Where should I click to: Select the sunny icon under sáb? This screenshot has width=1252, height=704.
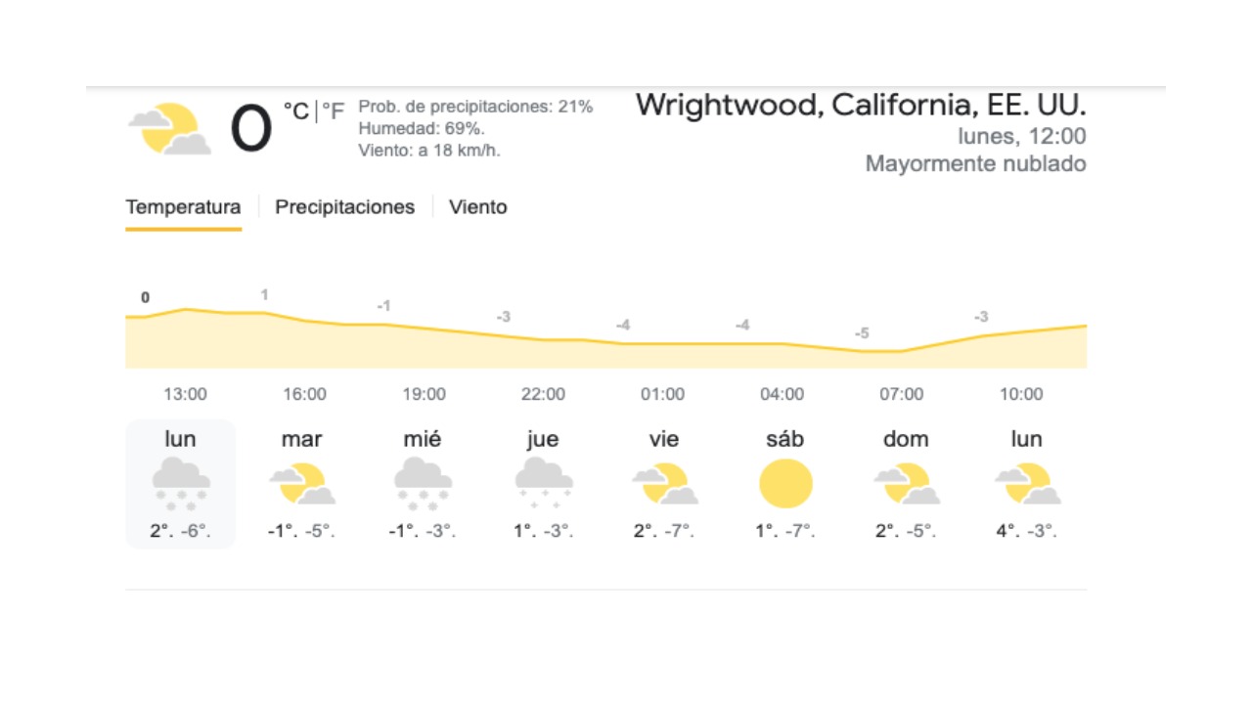(x=785, y=483)
